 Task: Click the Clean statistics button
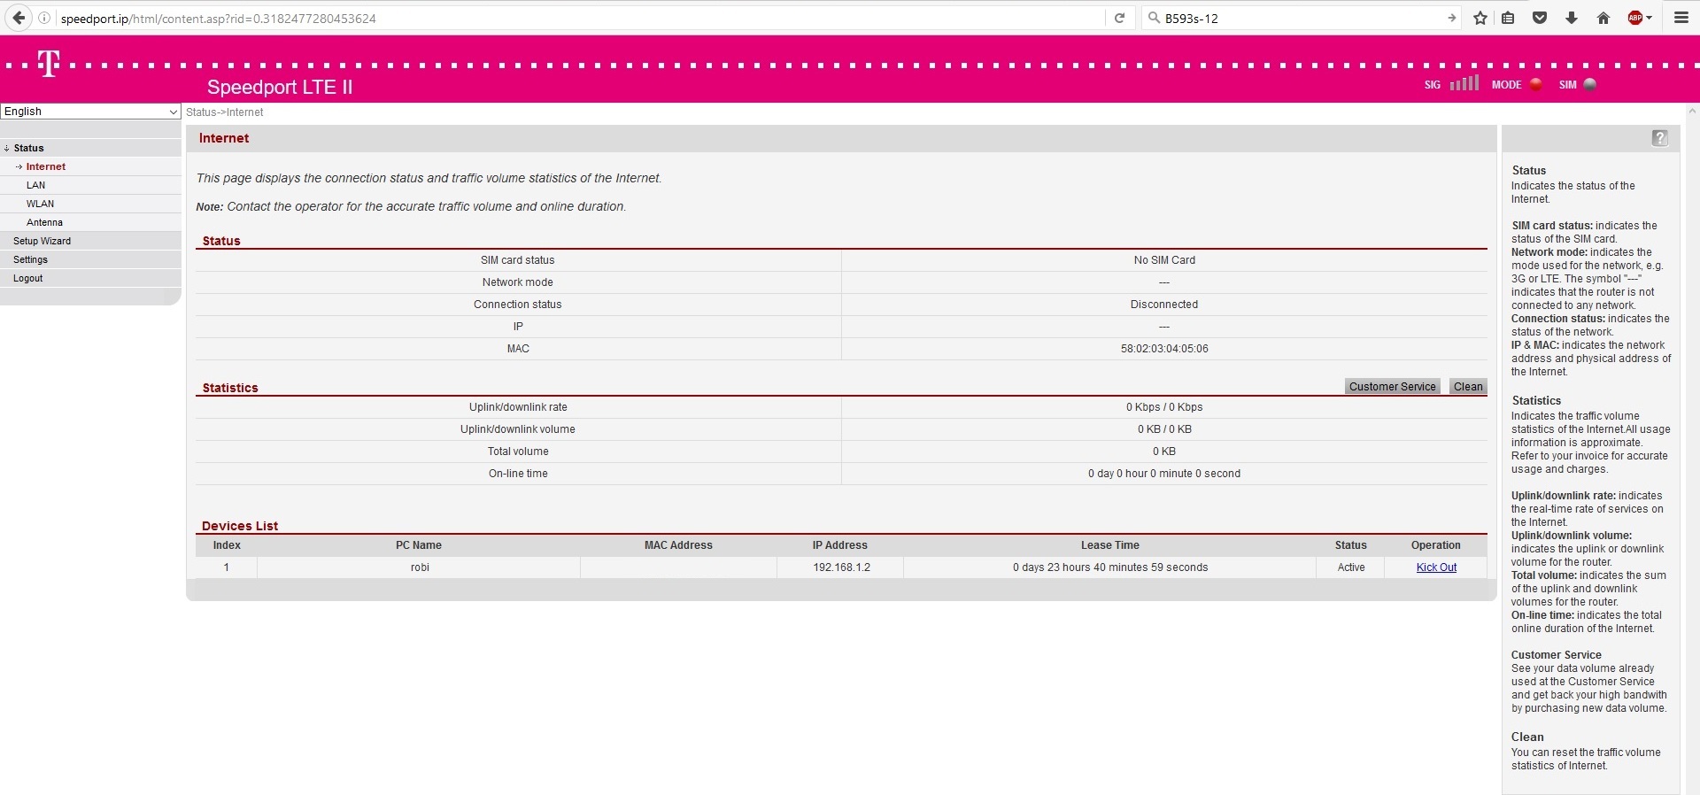coord(1468,387)
